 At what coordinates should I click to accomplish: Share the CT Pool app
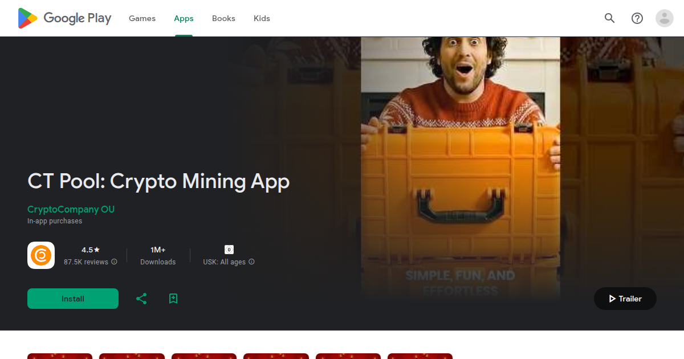[x=141, y=299]
